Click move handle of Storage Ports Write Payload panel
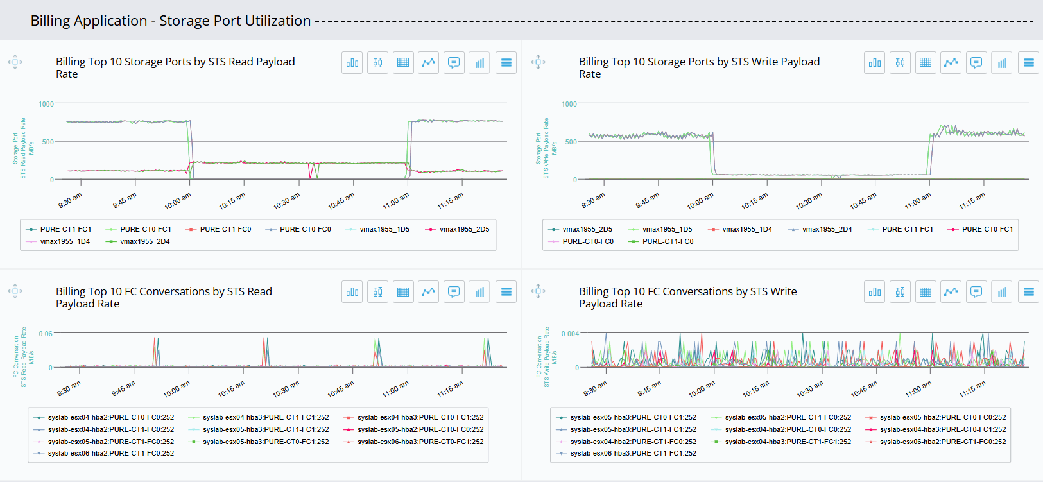The width and height of the screenshot is (1043, 482). tap(539, 62)
